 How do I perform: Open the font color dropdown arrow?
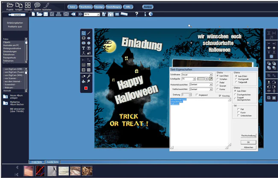pos(206,79)
